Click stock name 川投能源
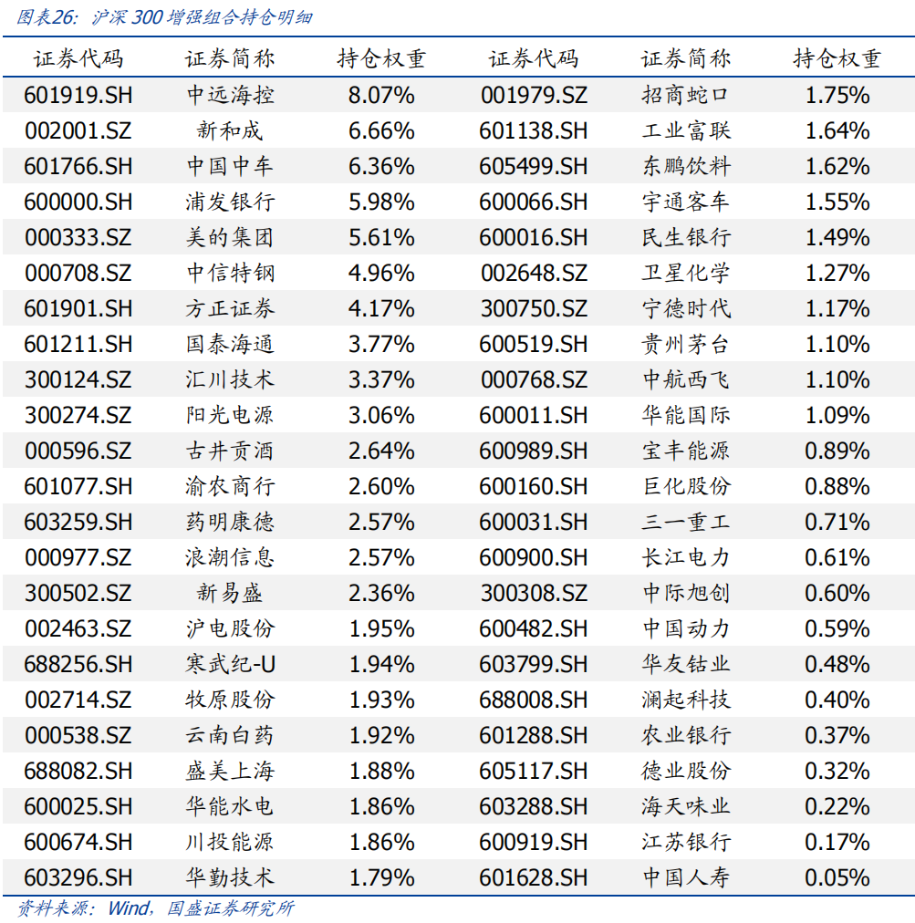The width and height of the screenshot is (915, 923). [230, 842]
